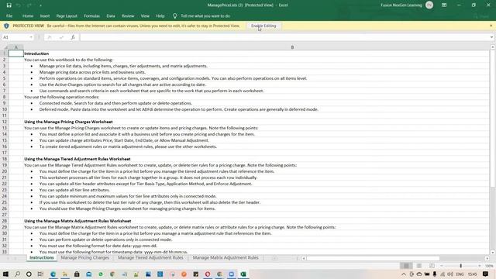Click the volume speaker icon in tray
496x279 pixels.
[x=450, y=274]
